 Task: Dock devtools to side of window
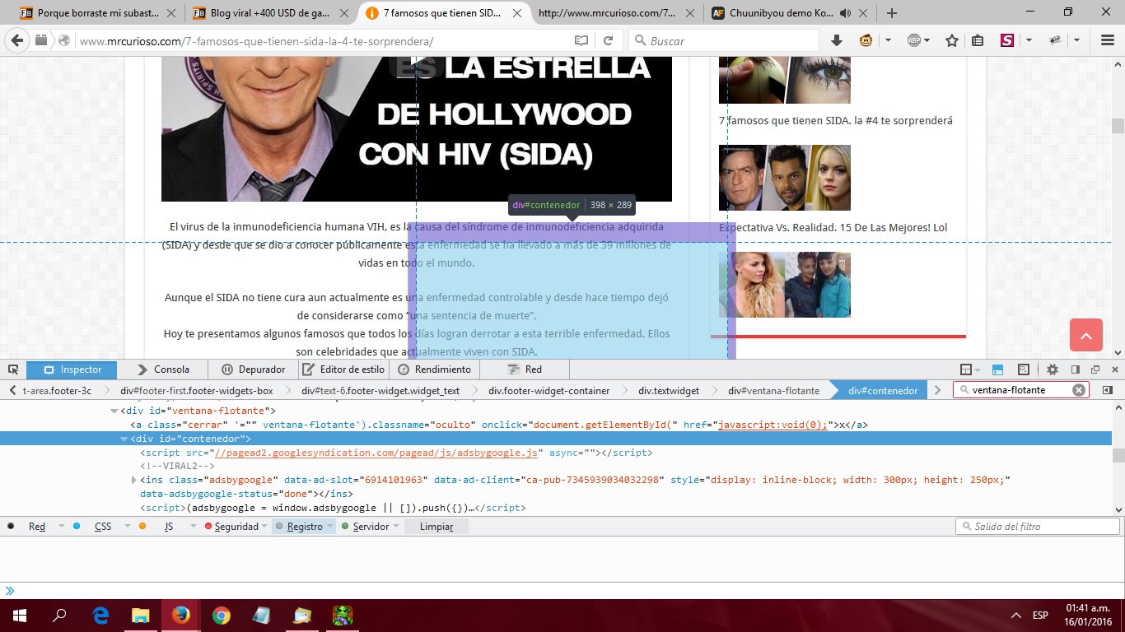(x=1076, y=369)
